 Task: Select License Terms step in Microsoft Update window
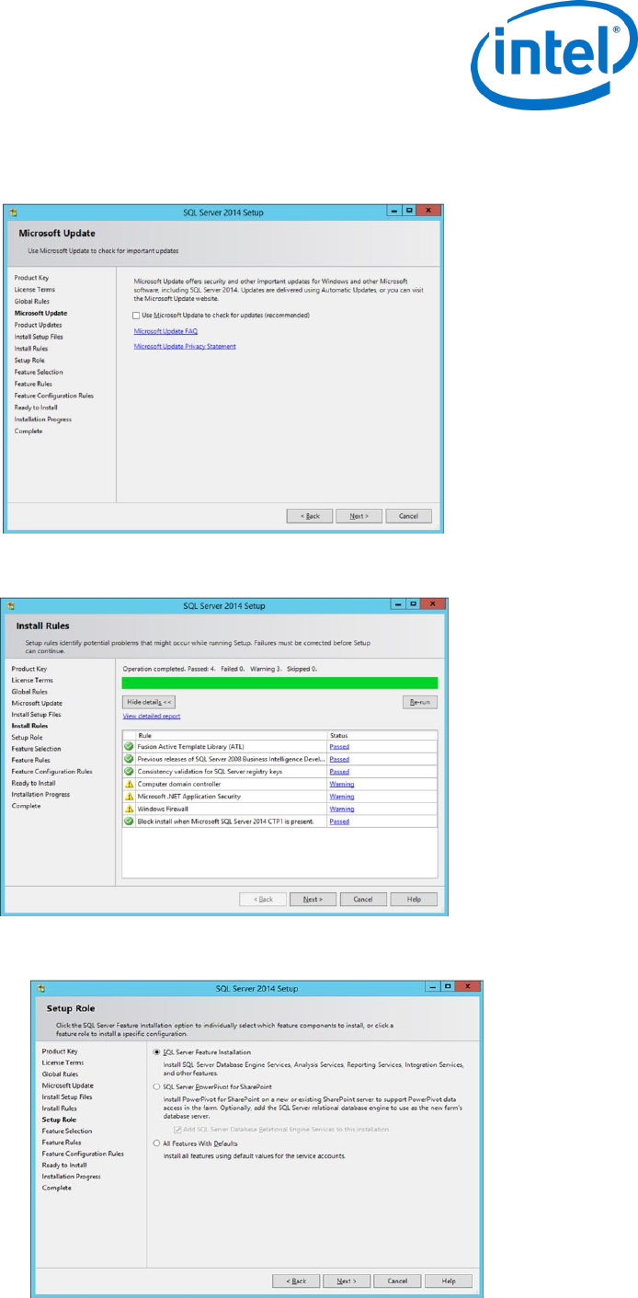coord(33,289)
